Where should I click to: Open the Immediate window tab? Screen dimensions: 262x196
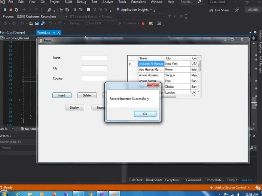point(215,180)
